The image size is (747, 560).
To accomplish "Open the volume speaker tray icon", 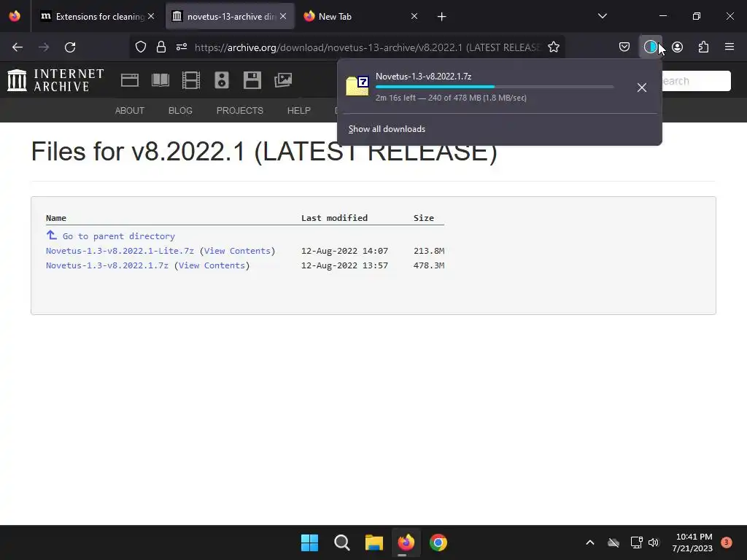I will point(654,542).
